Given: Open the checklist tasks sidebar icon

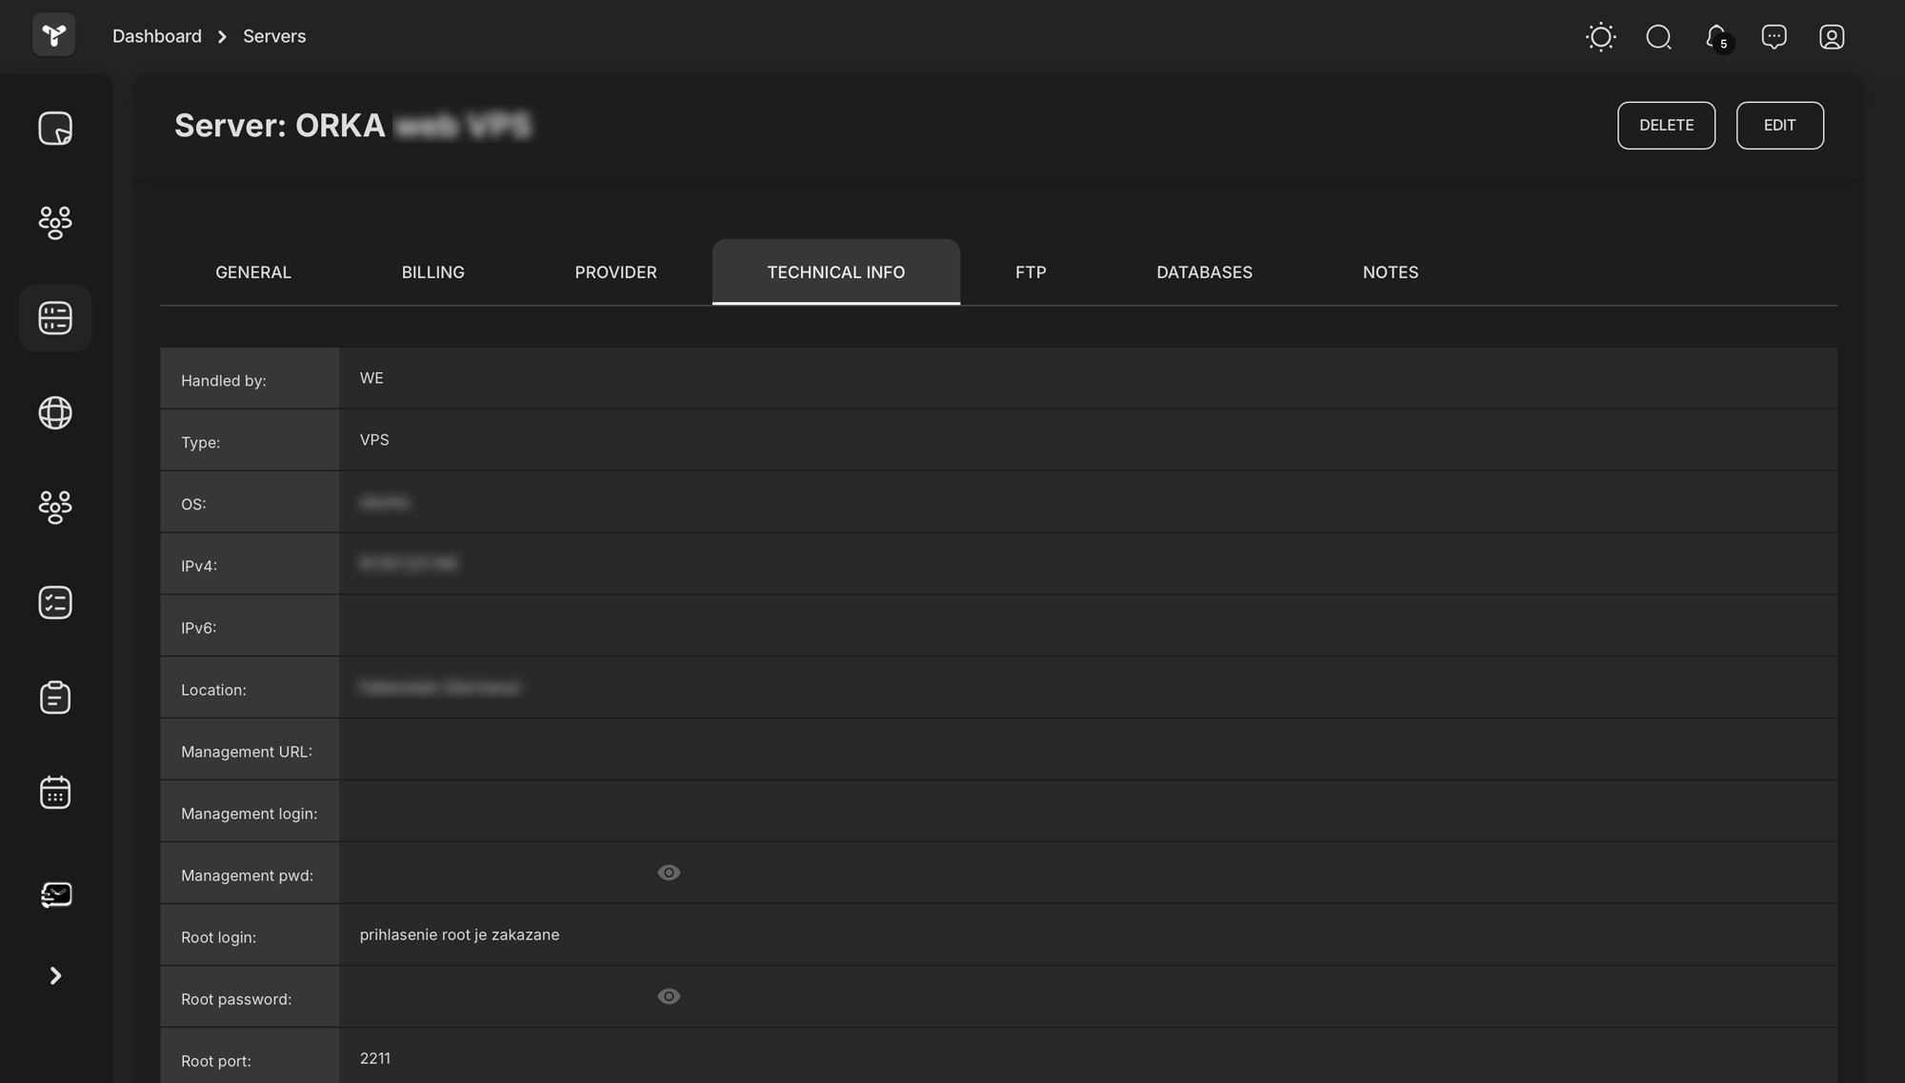Looking at the screenshot, I should (55, 603).
